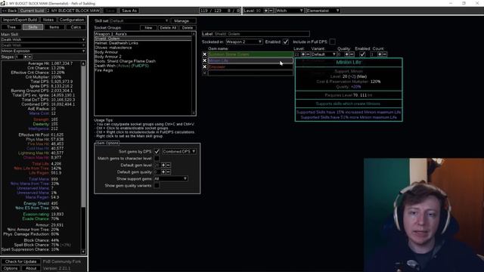Click the stats panel vertical scrollbar

83,157
